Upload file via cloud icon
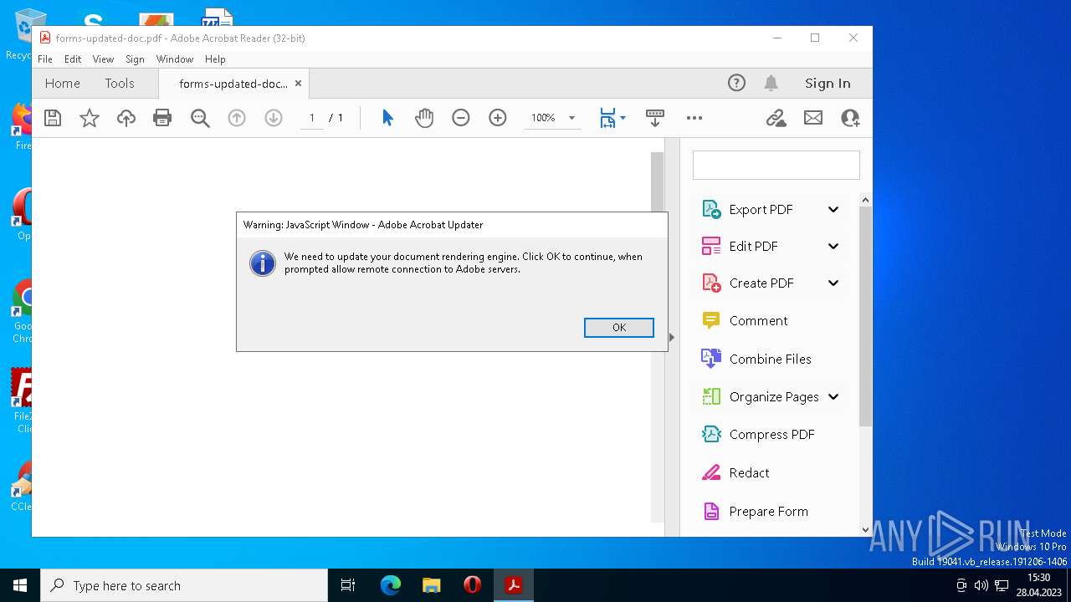The image size is (1071, 602). tap(126, 118)
